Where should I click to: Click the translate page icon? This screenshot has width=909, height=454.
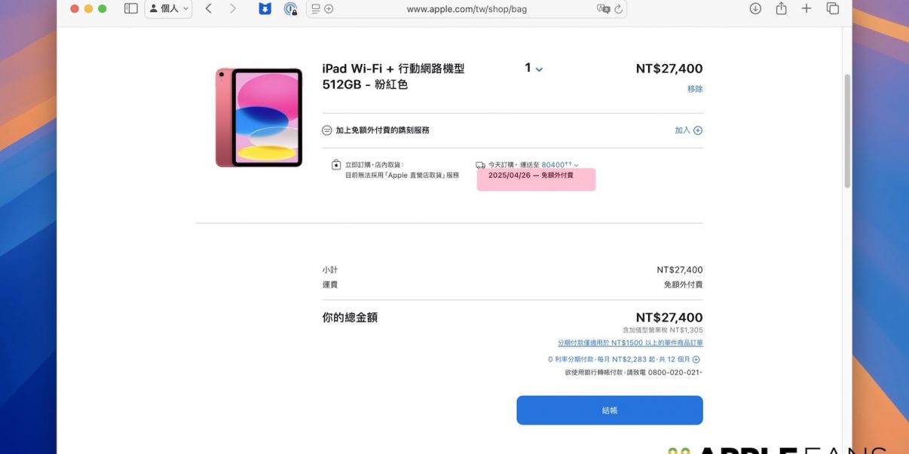tap(603, 9)
